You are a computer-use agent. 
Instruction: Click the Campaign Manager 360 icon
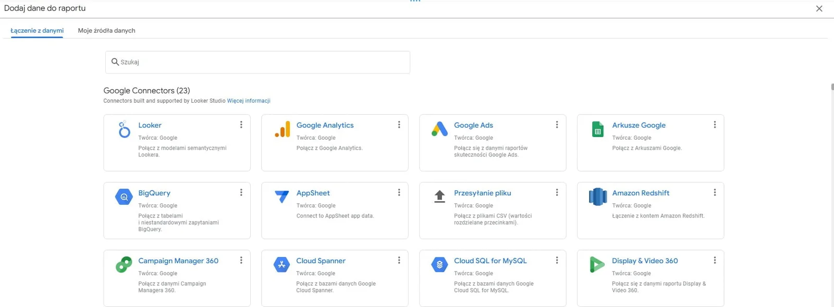[124, 265]
